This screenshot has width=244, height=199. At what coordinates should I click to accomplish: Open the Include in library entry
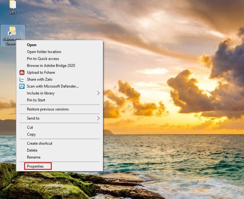(x=60, y=93)
